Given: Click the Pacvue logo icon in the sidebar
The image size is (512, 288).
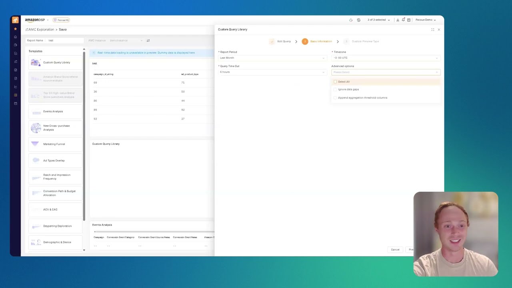Looking at the screenshot, I should tap(15, 20).
